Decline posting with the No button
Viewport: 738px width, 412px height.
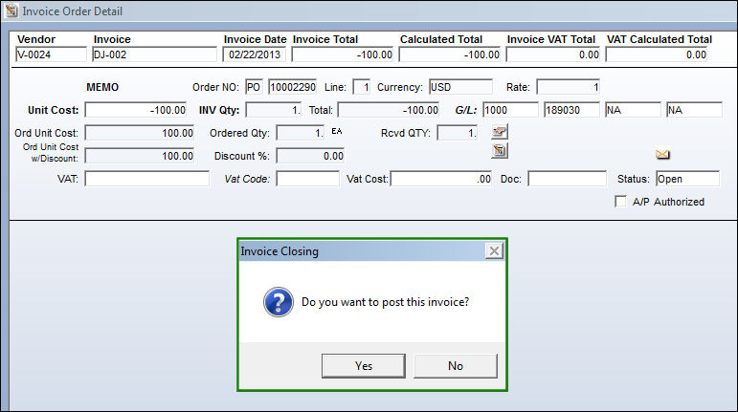[455, 365]
